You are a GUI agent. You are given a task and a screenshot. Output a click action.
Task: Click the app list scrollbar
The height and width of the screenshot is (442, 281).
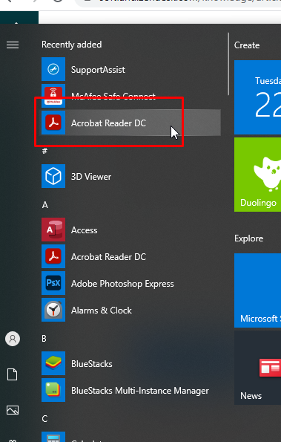point(228,65)
